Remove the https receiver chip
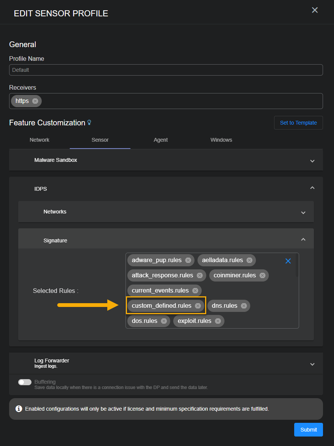334x446 pixels. (x=34, y=101)
